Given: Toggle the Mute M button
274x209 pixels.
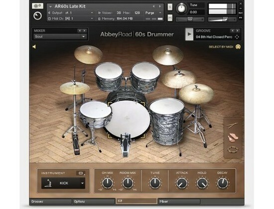Looking at the screenshot, I should [170, 18].
